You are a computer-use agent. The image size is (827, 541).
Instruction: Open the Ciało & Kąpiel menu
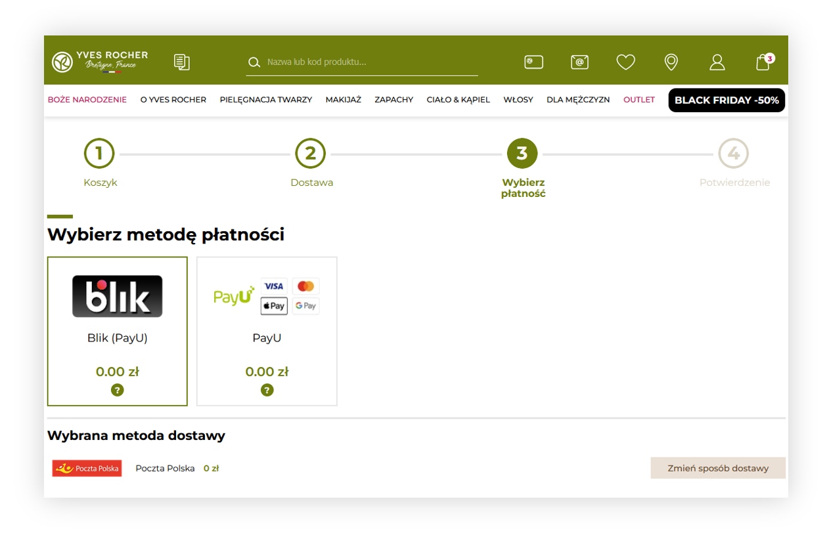[x=458, y=100]
